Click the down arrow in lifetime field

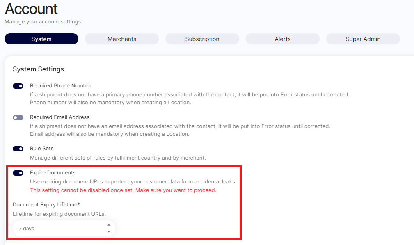coord(108,232)
